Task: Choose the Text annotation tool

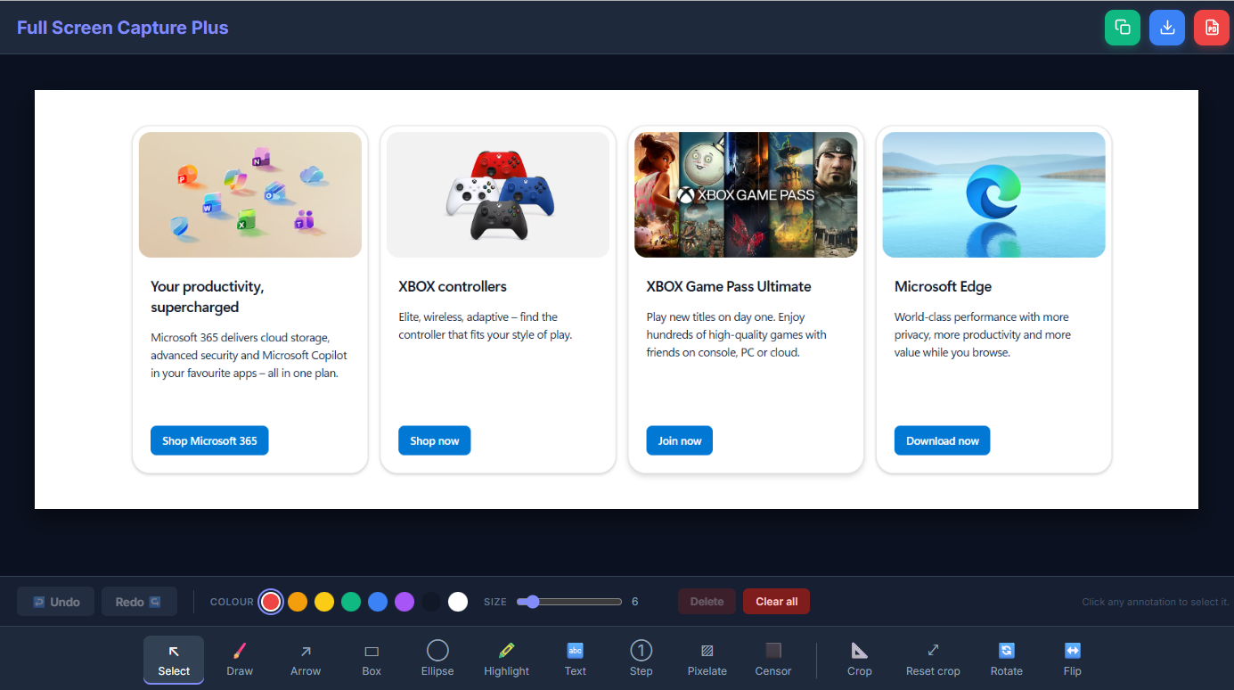Action: click(x=576, y=661)
